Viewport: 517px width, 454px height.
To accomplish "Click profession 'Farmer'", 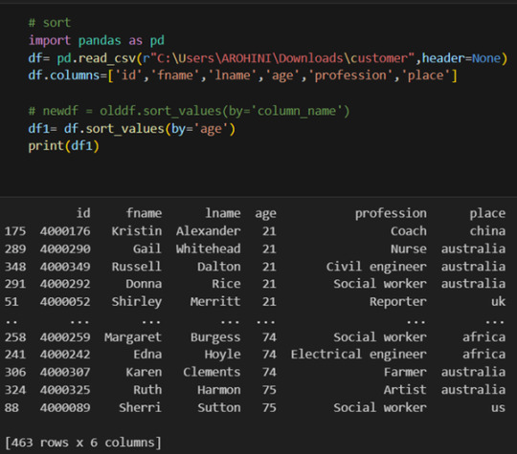I will (x=406, y=373).
